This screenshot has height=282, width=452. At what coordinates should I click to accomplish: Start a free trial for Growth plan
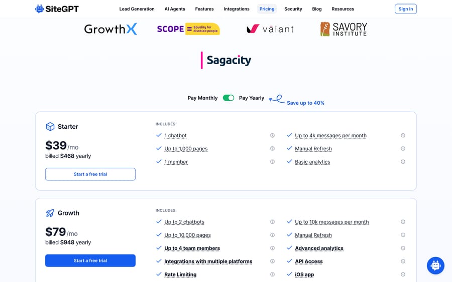pyautogui.click(x=90, y=261)
